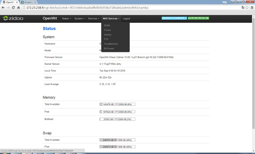Click the Firmware Version row label
The width and height of the screenshot is (255, 154).
[x=53, y=57]
